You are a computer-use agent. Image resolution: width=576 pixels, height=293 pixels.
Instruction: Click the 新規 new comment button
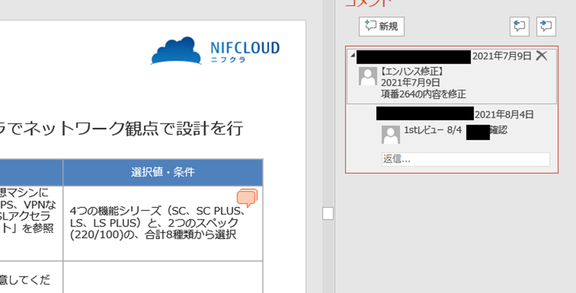click(x=381, y=26)
